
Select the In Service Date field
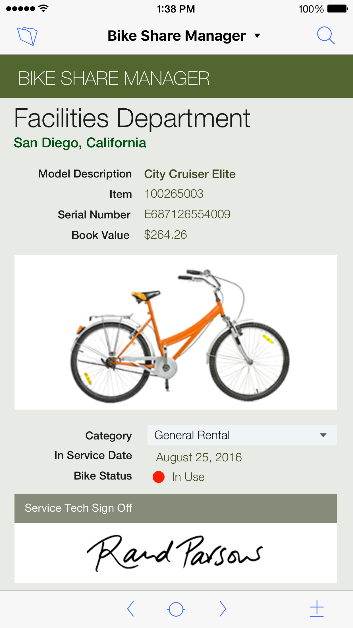coord(199,457)
